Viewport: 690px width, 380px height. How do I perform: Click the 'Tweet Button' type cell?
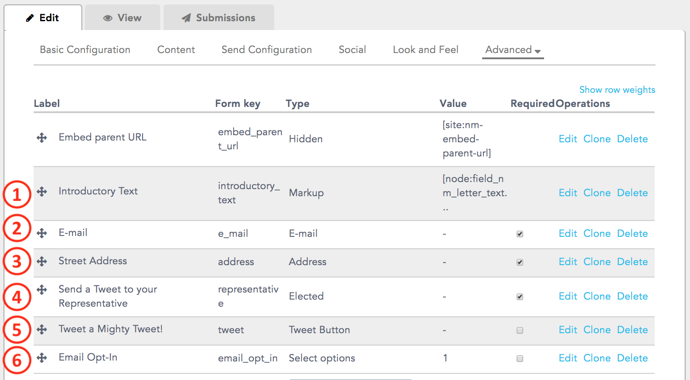(319, 330)
